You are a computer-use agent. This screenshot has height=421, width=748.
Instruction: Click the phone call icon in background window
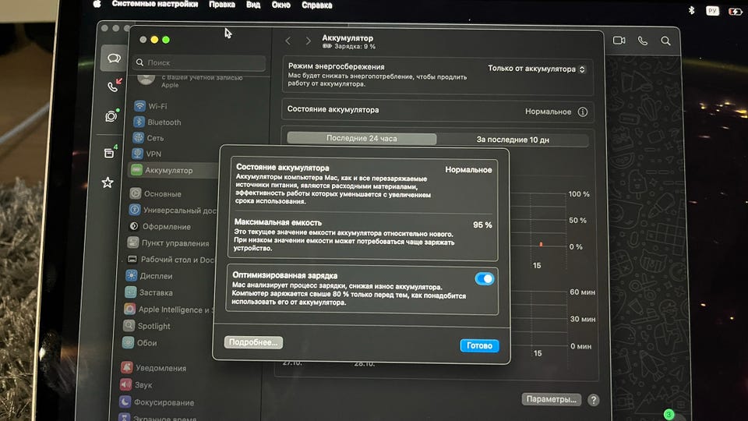[643, 41]
